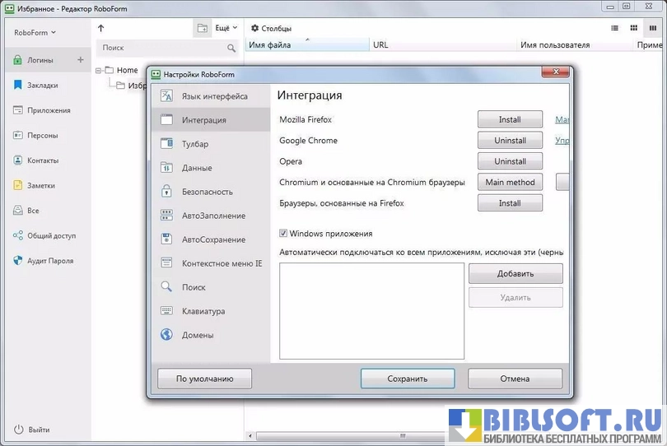Switch to list view icon at top right

point(614,28)
